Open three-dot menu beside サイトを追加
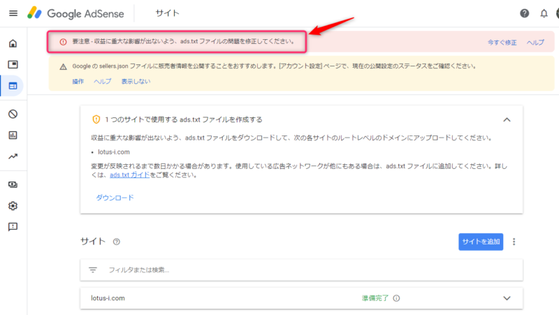 tap(514, 242)
